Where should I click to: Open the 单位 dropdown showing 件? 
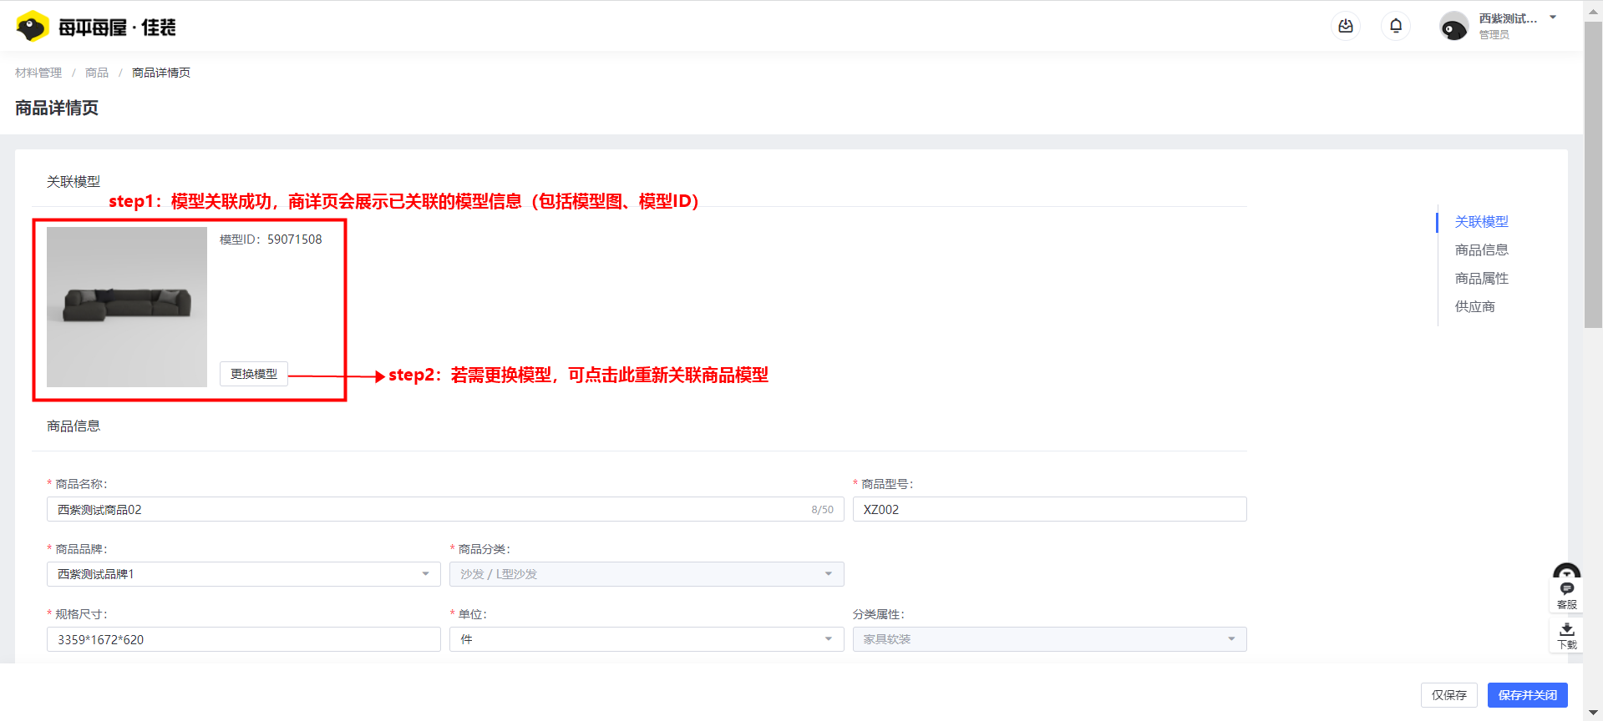coord(647,639)
